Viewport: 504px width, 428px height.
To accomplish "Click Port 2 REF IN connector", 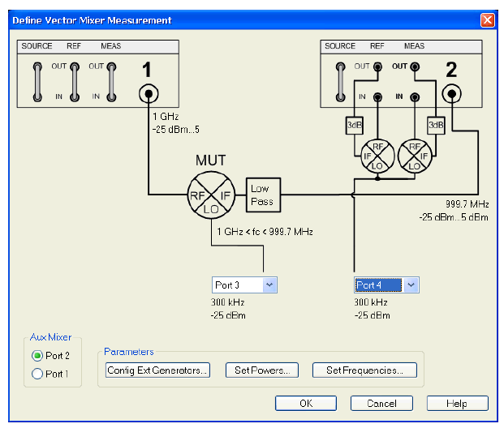I will pos(377,97).
